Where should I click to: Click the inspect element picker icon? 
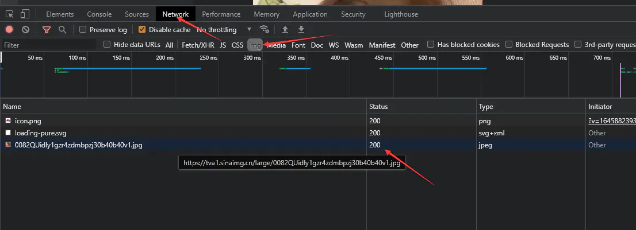(10, 14)
